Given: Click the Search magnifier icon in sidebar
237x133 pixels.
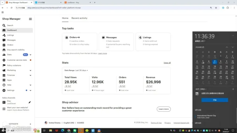Looking at the screenshot, I should 4,25.
